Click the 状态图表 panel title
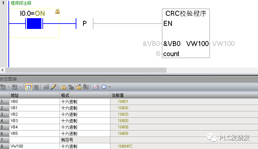This screenshot has width=258, height=149. coord(8,79)
